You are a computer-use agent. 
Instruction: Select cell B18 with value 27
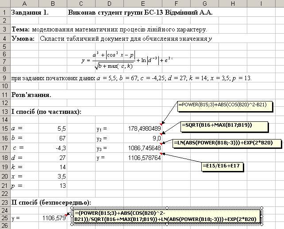53,157
